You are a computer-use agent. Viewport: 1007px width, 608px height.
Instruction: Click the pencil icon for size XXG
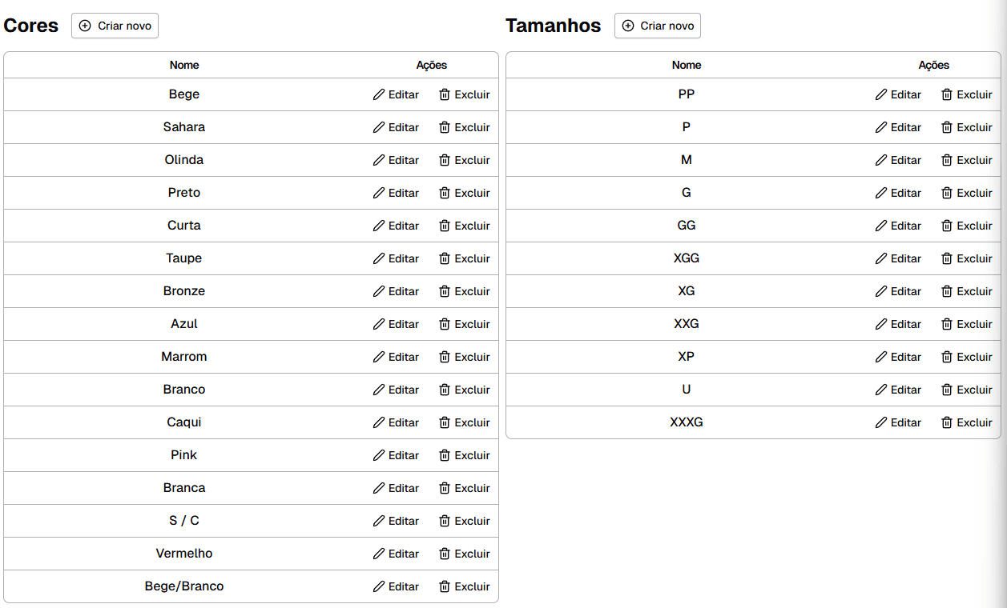tap(881, 324)
